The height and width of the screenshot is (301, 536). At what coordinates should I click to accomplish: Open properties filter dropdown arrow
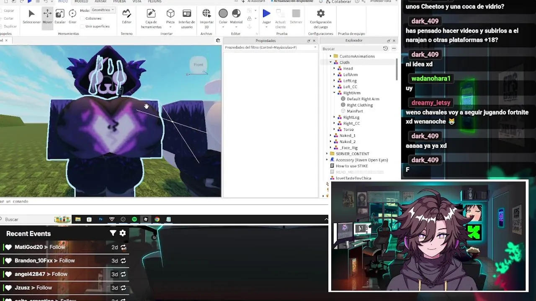(315, 47)
